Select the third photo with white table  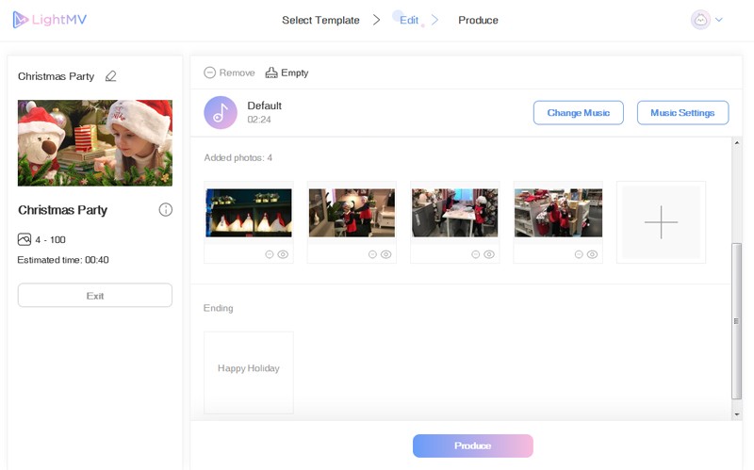coord(454,213)
